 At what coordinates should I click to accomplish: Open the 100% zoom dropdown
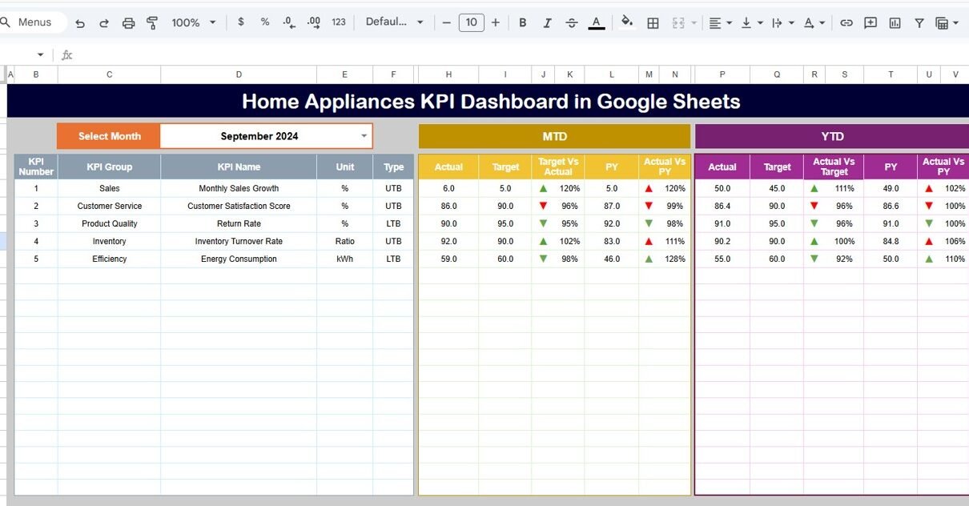coord(194,22)
